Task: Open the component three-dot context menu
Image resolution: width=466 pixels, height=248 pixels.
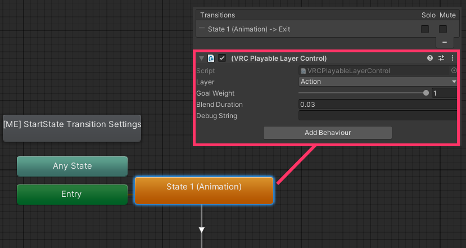Action: (x=453, y=58)
